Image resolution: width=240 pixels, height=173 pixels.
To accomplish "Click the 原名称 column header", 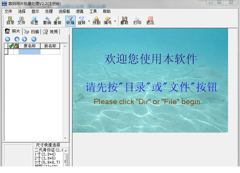I will [x=29, y=46].
